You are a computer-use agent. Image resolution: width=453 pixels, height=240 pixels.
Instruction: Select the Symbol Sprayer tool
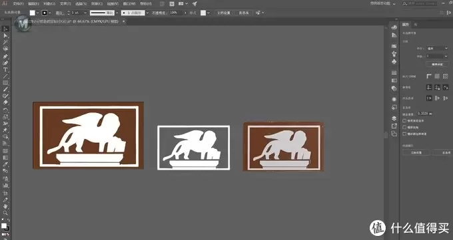tap(5, 179)
